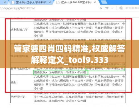Click the page icon on the 艺术类 tab
The height and width of the screenshot is (108, 139).
(13, 3)
